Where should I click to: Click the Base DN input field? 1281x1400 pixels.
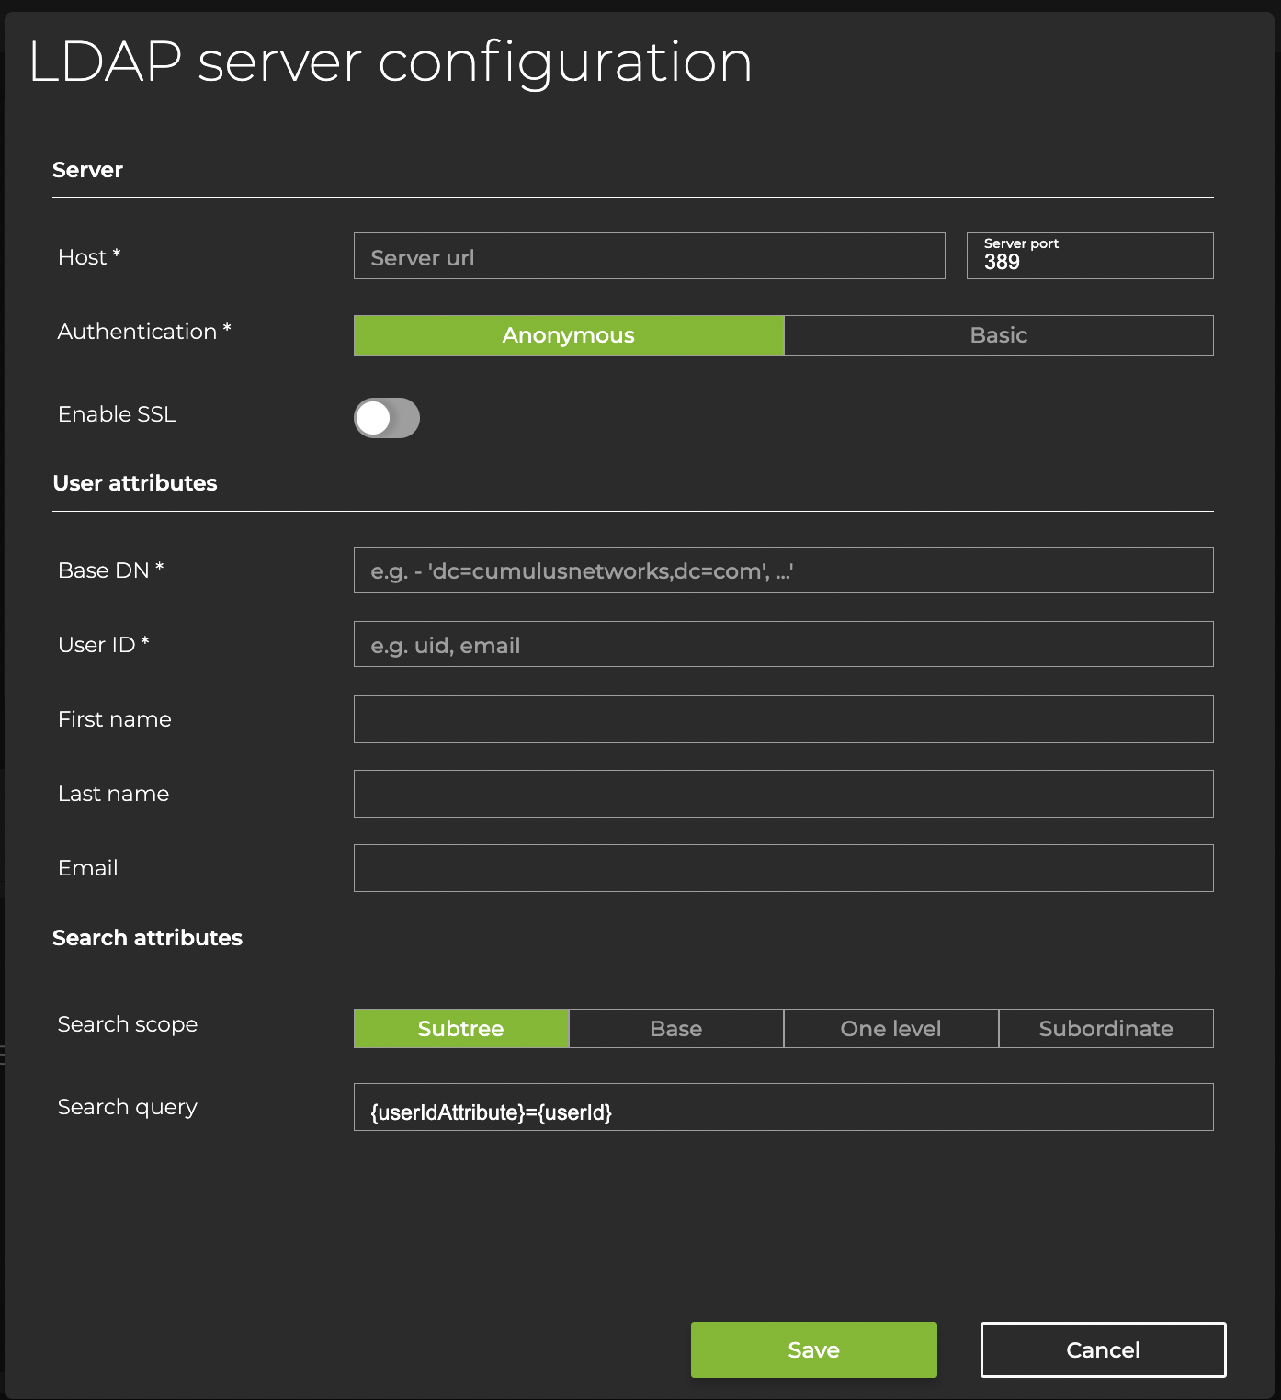pyautogui.click(x=783, y=570)
